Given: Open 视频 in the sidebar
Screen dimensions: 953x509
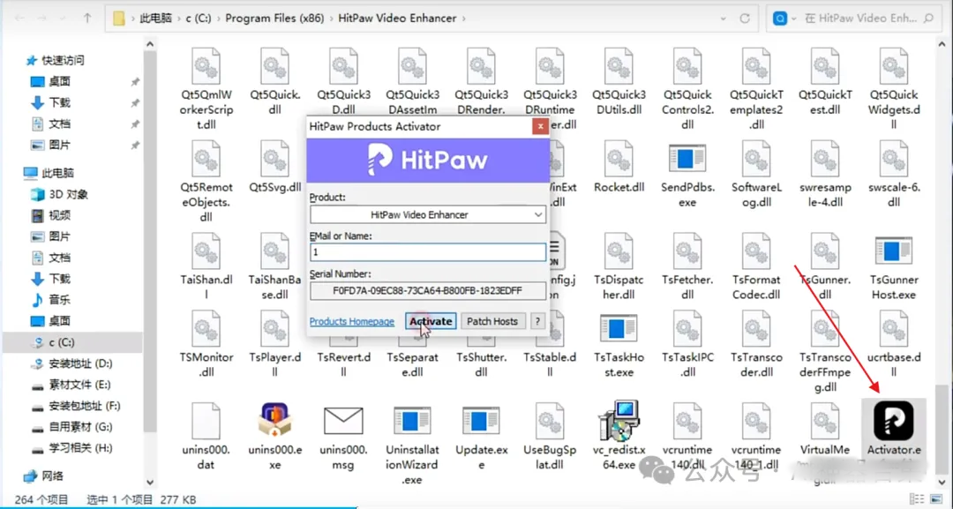Looking at the screenshot, I should tap(60, 215).
